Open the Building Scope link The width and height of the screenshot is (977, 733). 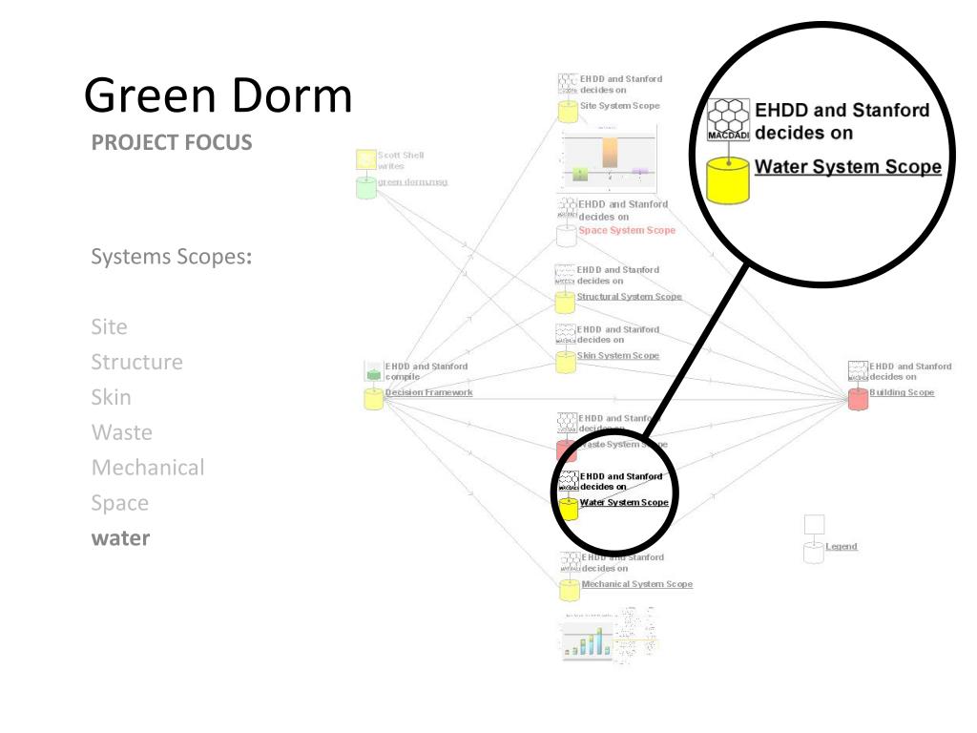click(902, 392)
